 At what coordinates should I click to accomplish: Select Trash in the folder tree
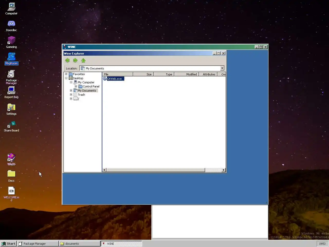point(81,95)
